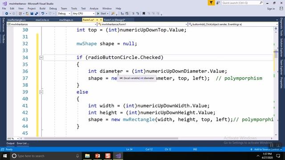Image resolution: width=285 pixels, height=160 pixels.
Task: Click the Navigate Backward arrow icon
Action: (x=7, y=14)
